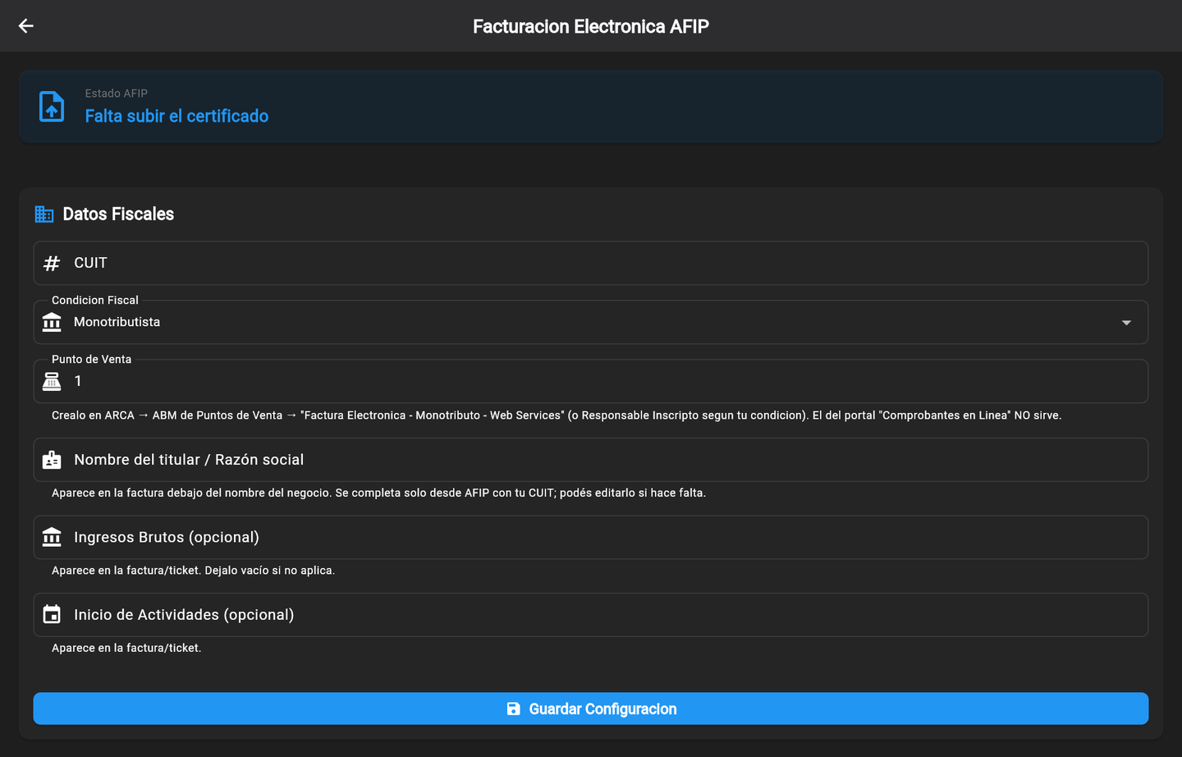Screen dimensions: 1182x757
Task: Click the Facturacion Electronica AFIP title
Action: coord(591,26)
